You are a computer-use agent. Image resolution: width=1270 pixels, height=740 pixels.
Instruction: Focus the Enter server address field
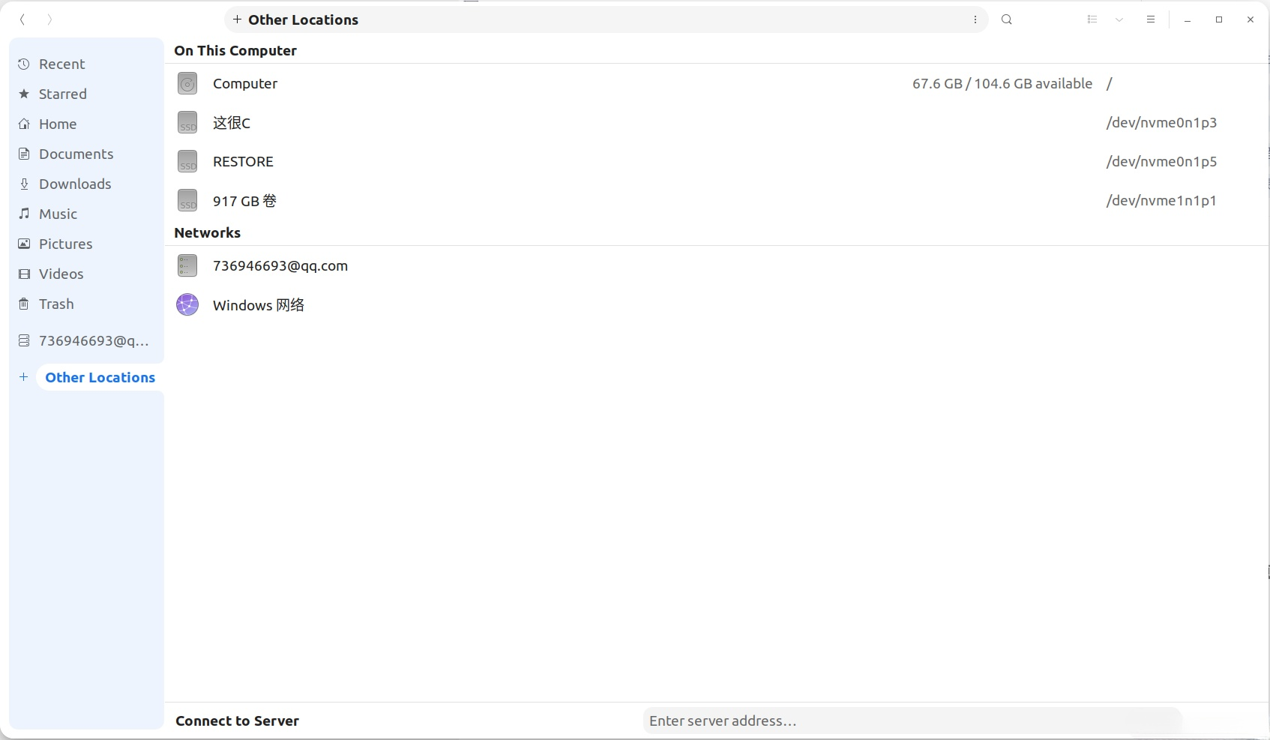pos(912,721)
